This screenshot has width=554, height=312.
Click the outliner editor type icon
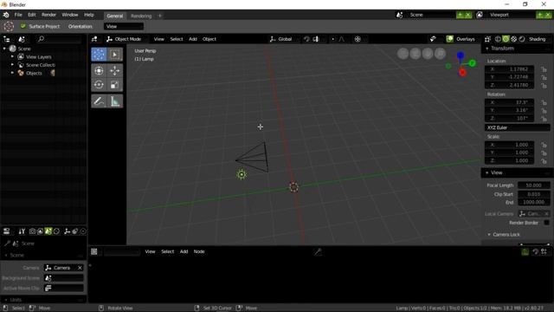[7, 39]
